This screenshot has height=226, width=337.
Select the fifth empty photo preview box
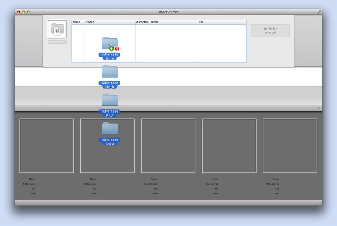pyautogui.click(x=290, y=146)
